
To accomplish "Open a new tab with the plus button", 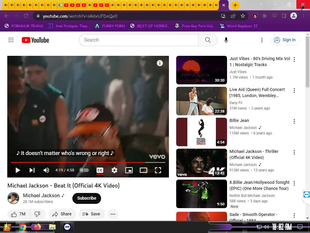I will tap(235, 5).
